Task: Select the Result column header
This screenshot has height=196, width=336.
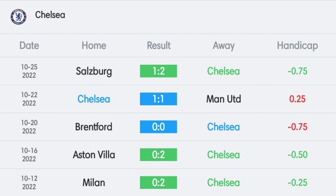Action: (158, 45)
